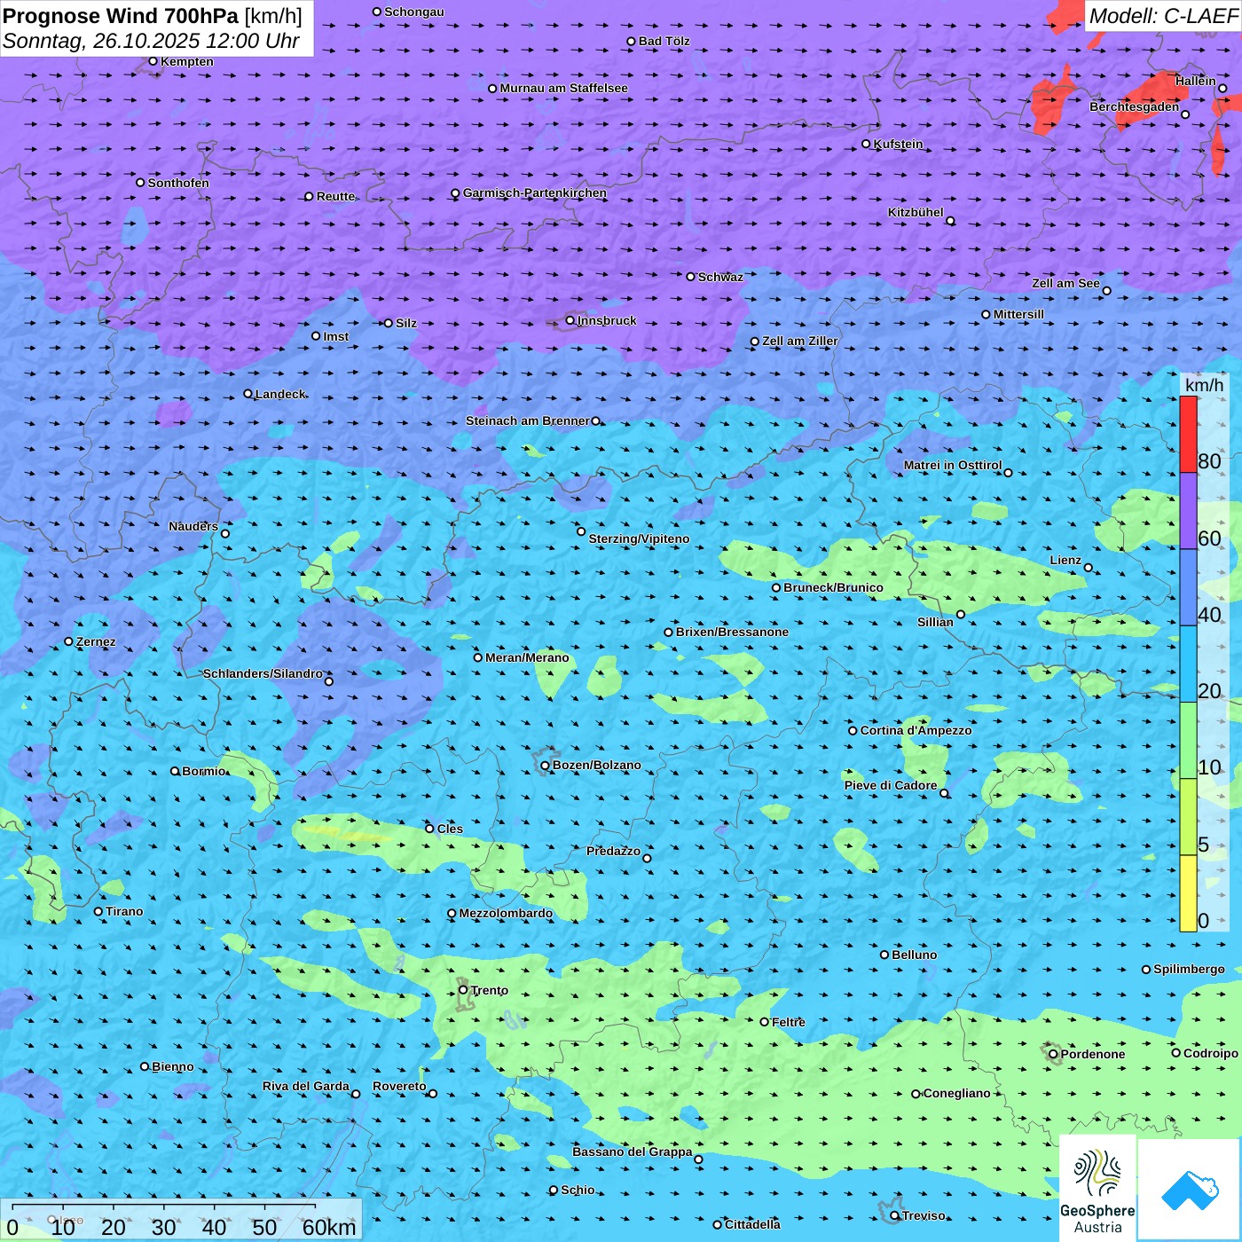Click the purple 60 km/h legend swatch
1242x1242 pixels.
coord(1188,511)
